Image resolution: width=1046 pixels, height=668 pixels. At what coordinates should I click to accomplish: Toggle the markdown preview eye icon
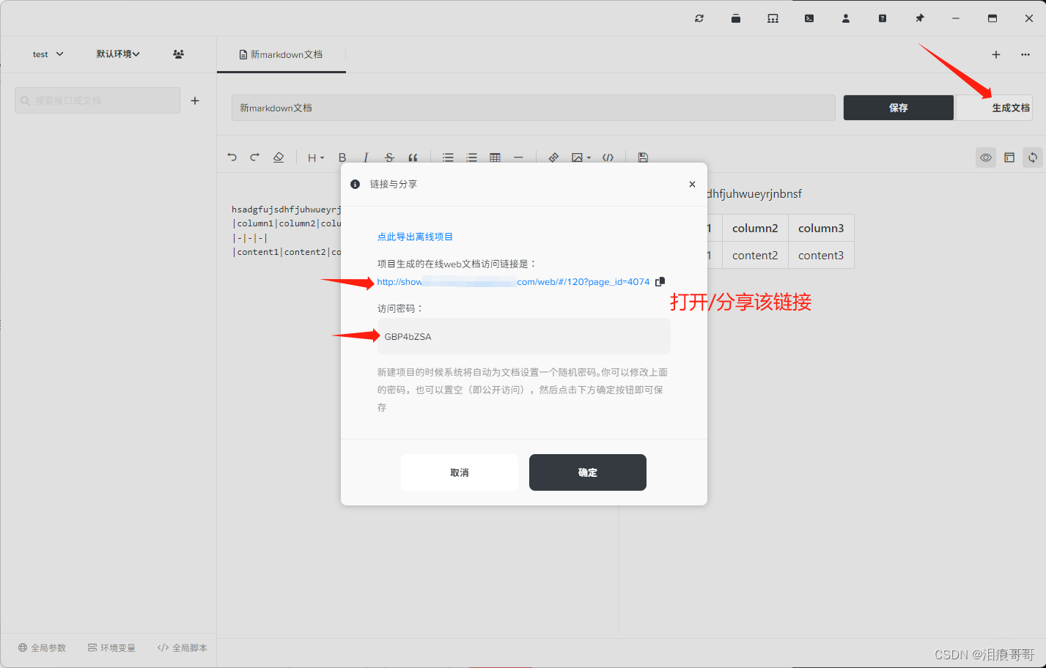tap(985, 157)
